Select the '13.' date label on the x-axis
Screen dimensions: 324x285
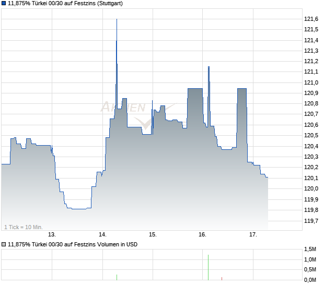(52, 235)
